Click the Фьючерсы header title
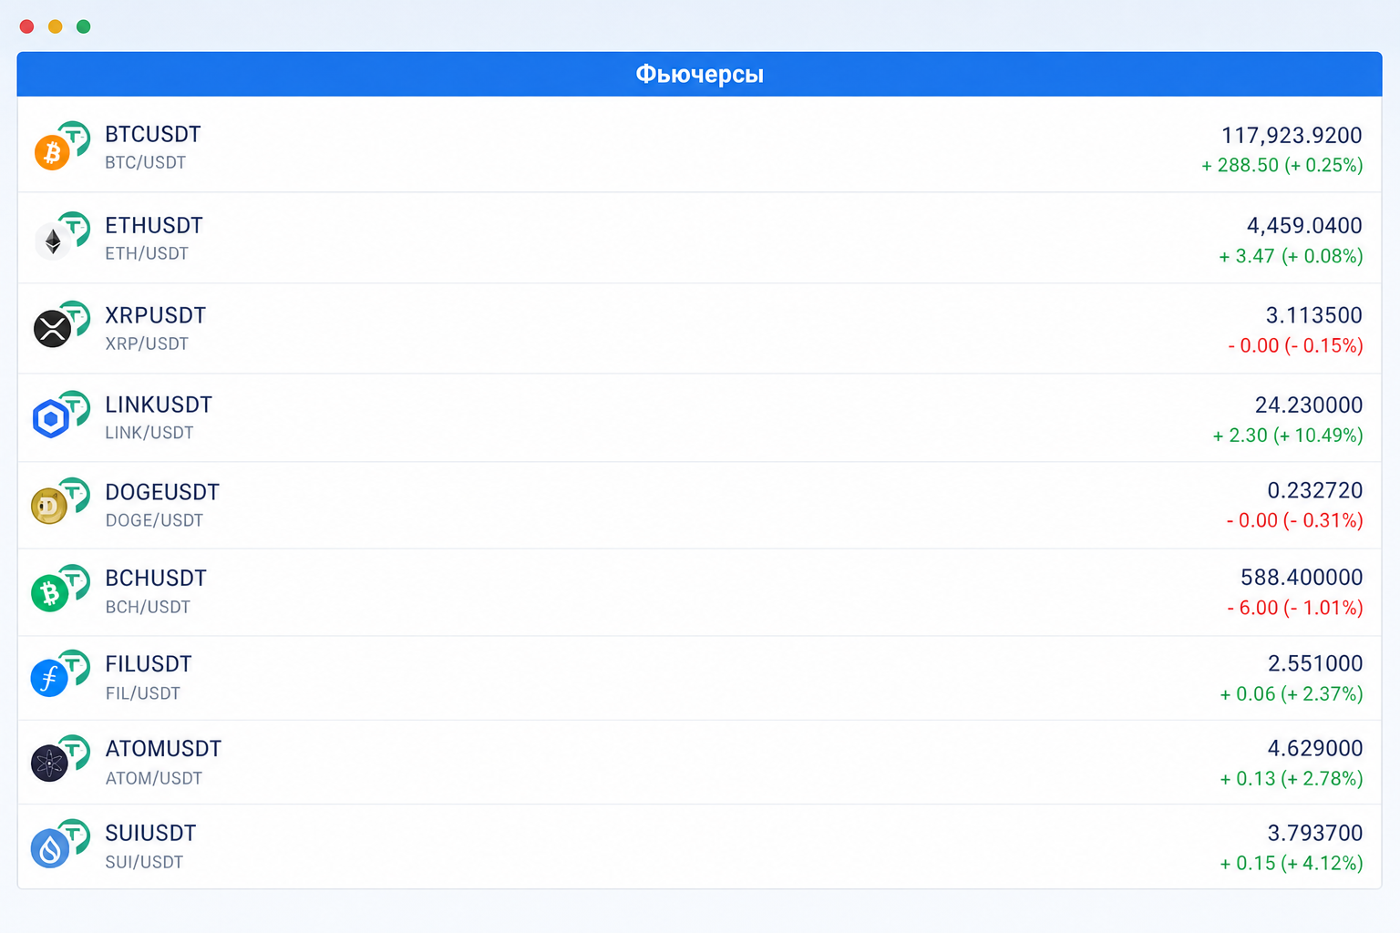The width and height of the screenshot is (1400, 933). pos(699,74)
